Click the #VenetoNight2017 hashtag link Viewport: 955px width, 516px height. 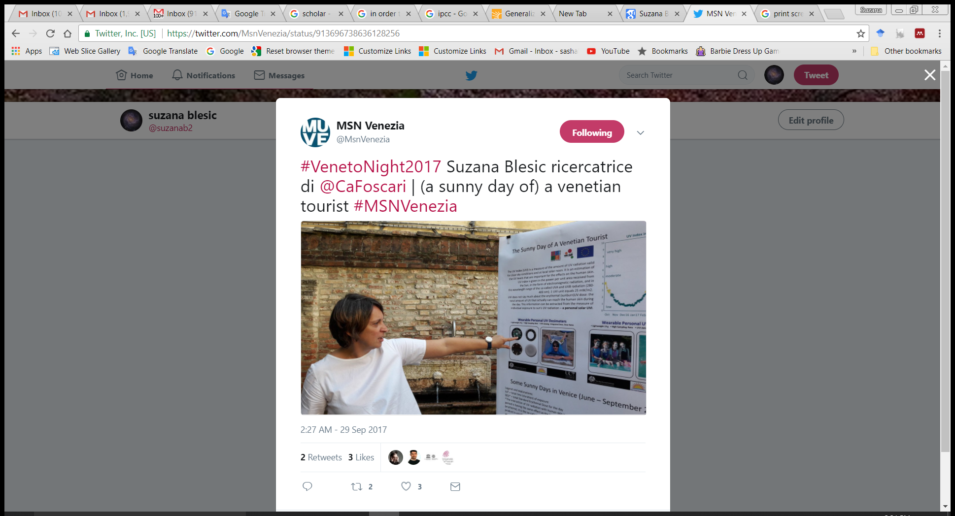[x=371, y=167]
